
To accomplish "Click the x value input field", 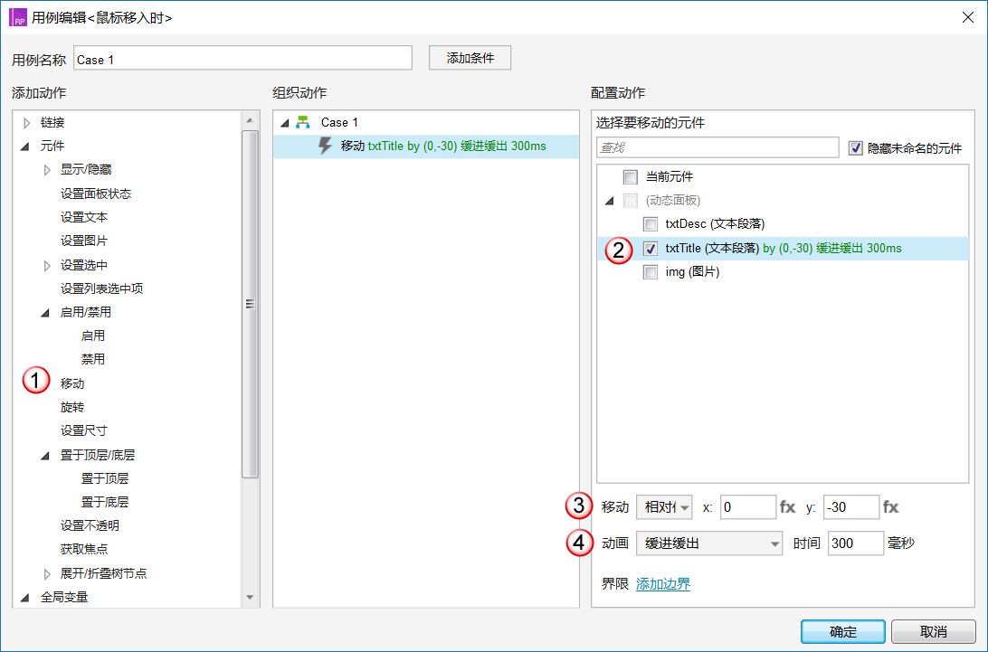I will 748,507.
